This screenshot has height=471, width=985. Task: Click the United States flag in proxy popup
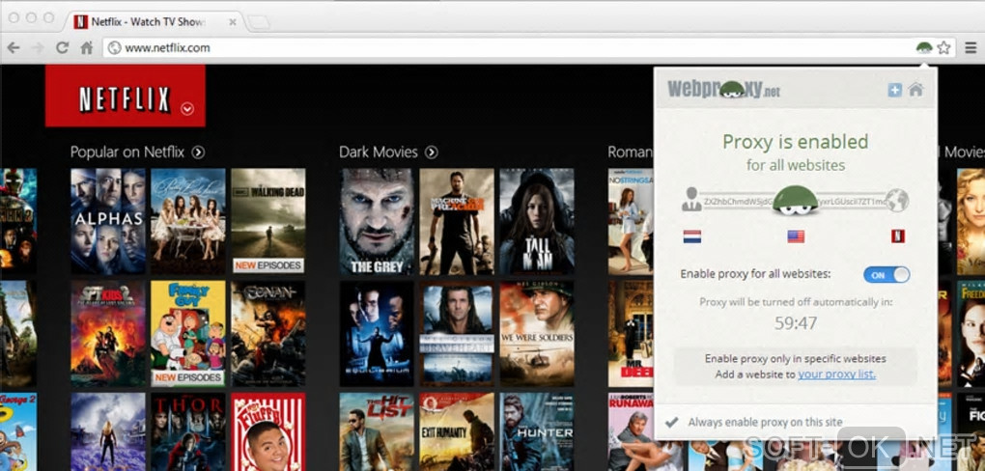[x=796, y=236]
